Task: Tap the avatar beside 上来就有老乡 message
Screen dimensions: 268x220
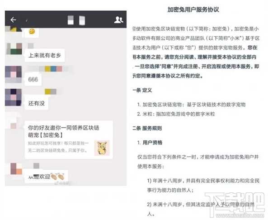Action: [x=14, y=48]
